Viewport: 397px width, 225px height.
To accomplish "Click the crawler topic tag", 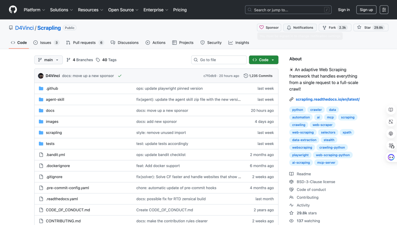I will (x=316, y=110).
